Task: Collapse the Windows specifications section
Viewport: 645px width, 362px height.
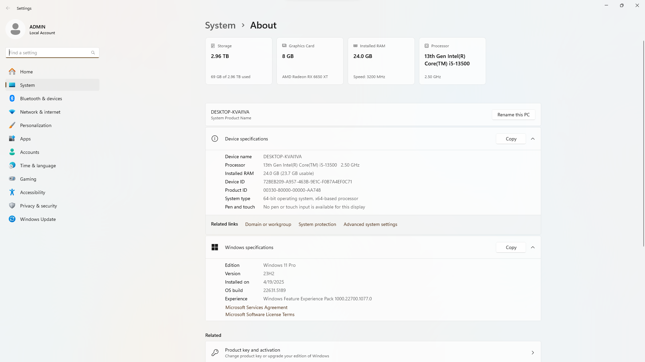Action: [x=532, y=247]
